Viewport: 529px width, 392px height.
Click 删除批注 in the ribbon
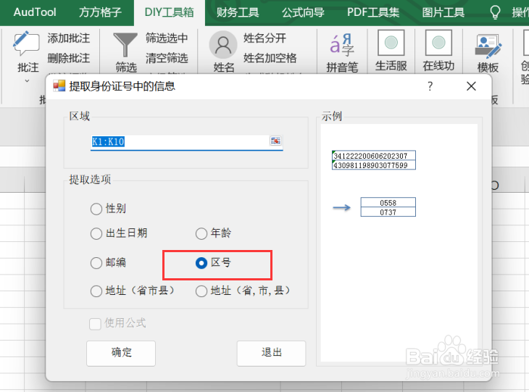pyautogui.click(x=69, y=58)
